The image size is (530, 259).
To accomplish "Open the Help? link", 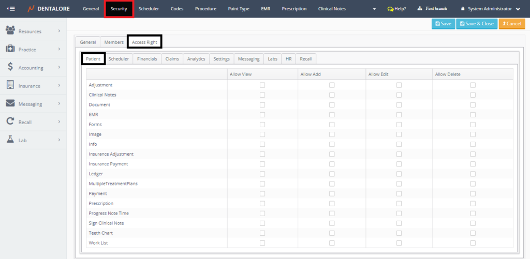I will tap(397, 9).
